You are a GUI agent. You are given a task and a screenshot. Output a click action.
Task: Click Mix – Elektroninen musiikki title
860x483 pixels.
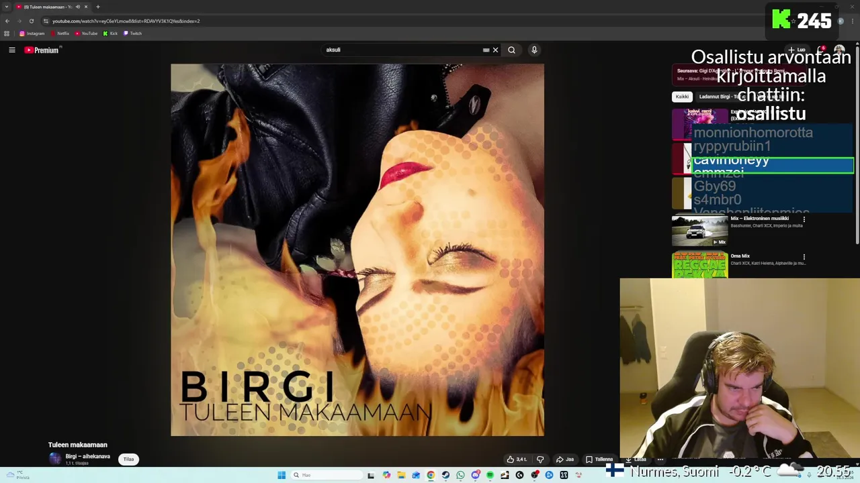pos(760,219)
